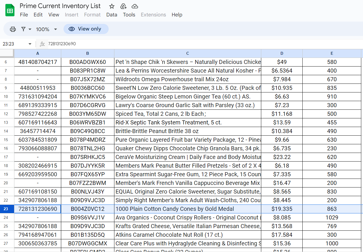
Task: Select column B header
Action: [88, 53]
